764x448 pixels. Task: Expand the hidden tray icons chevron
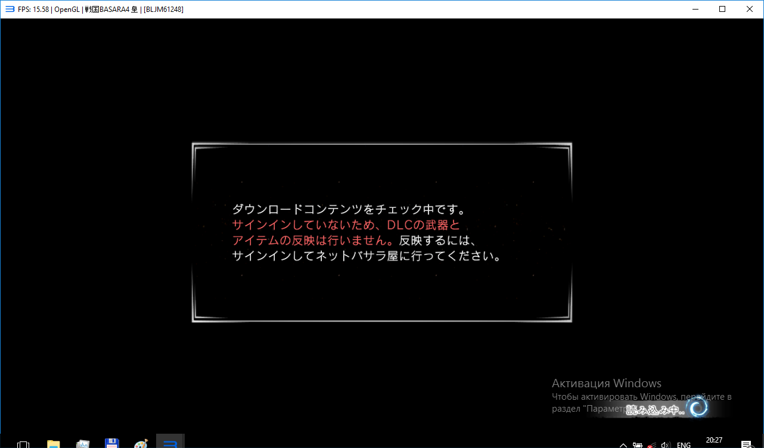pyautogui.click(x=623, y=444)
